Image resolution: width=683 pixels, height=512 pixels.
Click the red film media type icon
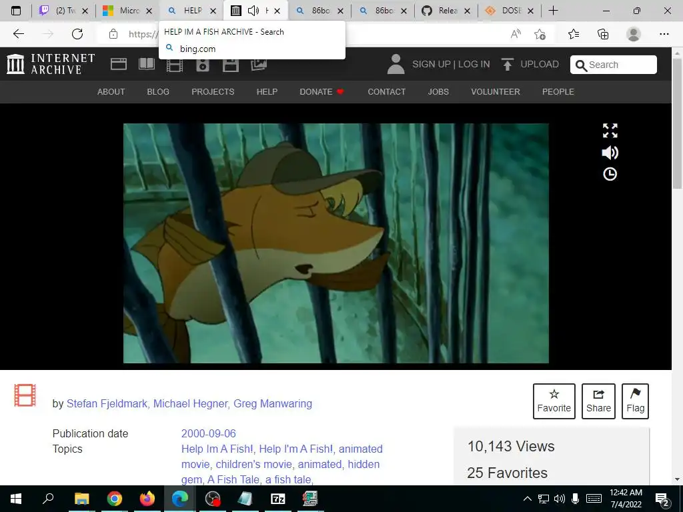(x=25, y=395)
